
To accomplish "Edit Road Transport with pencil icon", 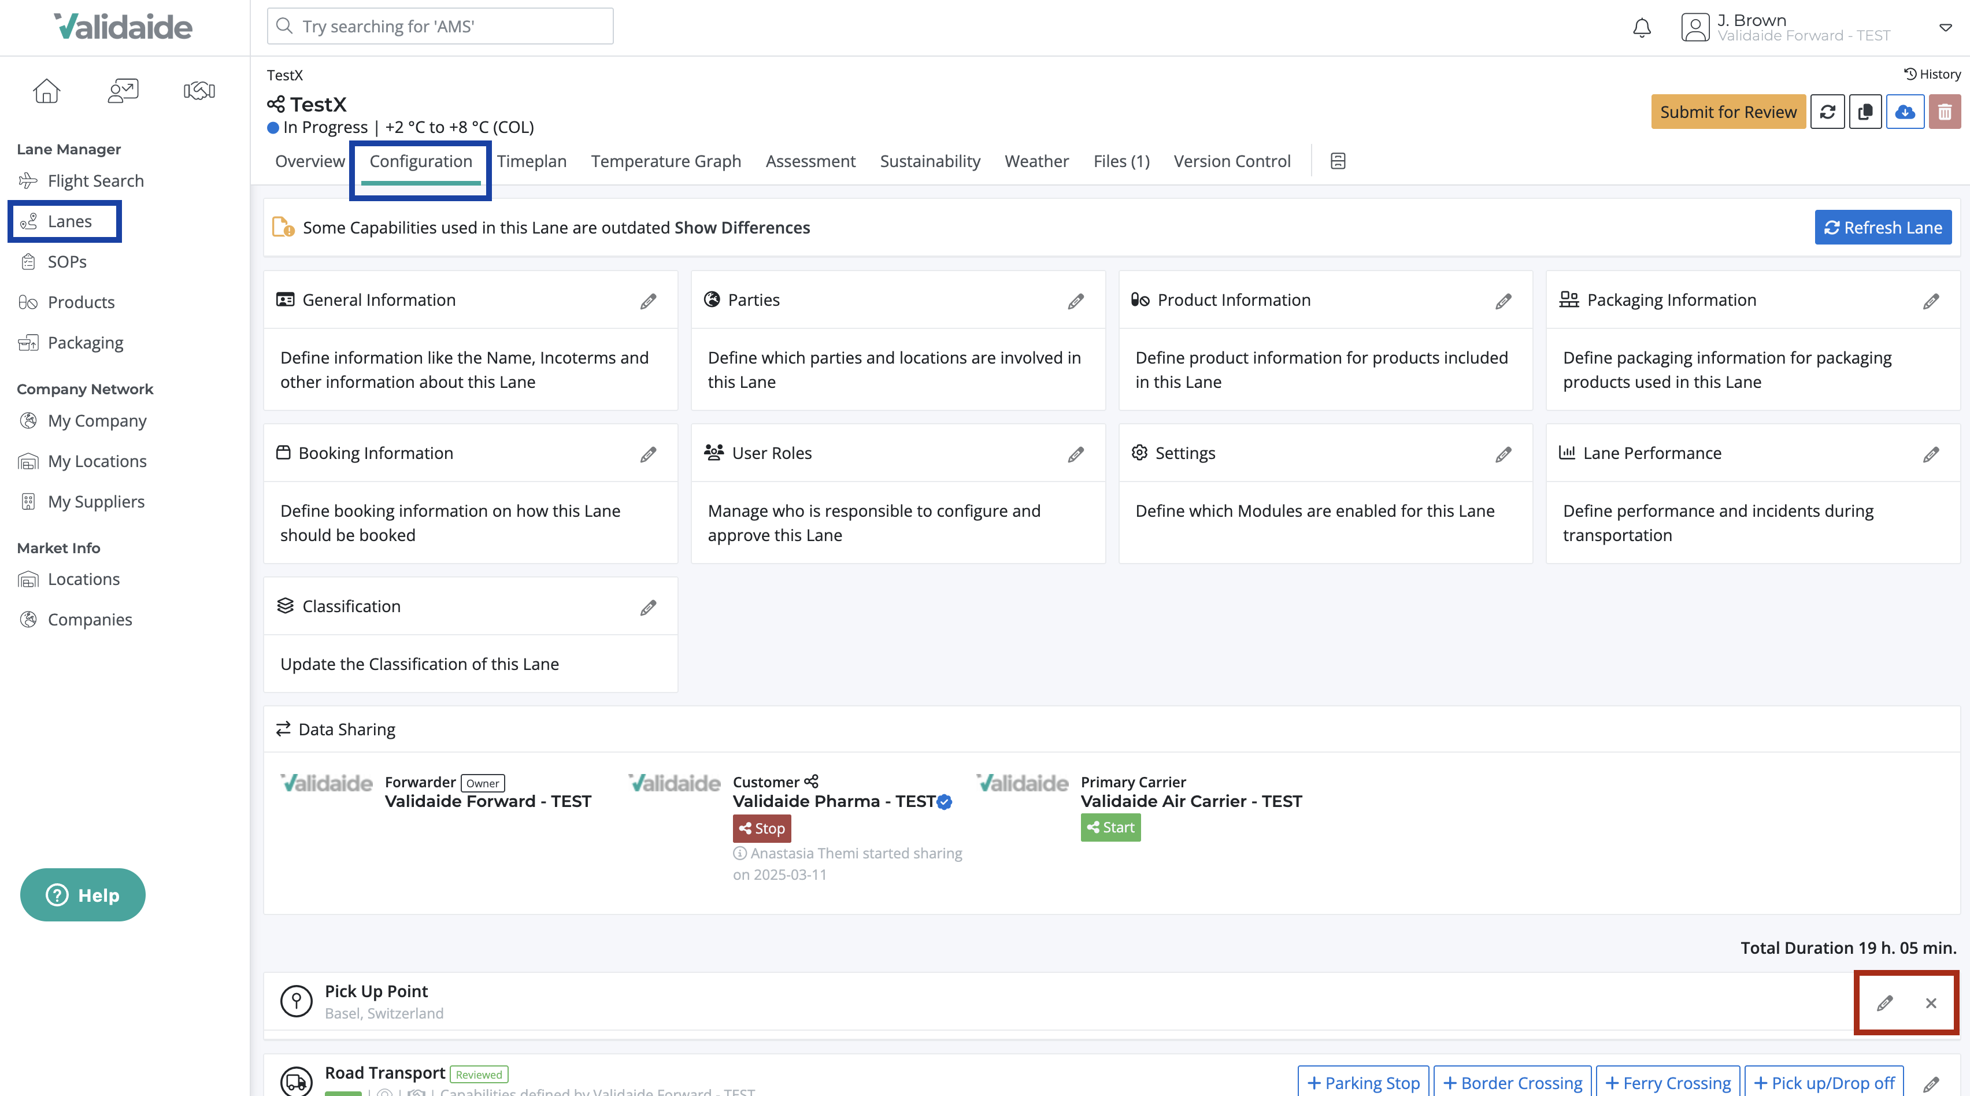I will pos(1931,1084).
